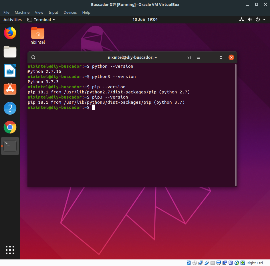
Task: Launch Google Chrome from the dock
Action: tap(10, 127)
